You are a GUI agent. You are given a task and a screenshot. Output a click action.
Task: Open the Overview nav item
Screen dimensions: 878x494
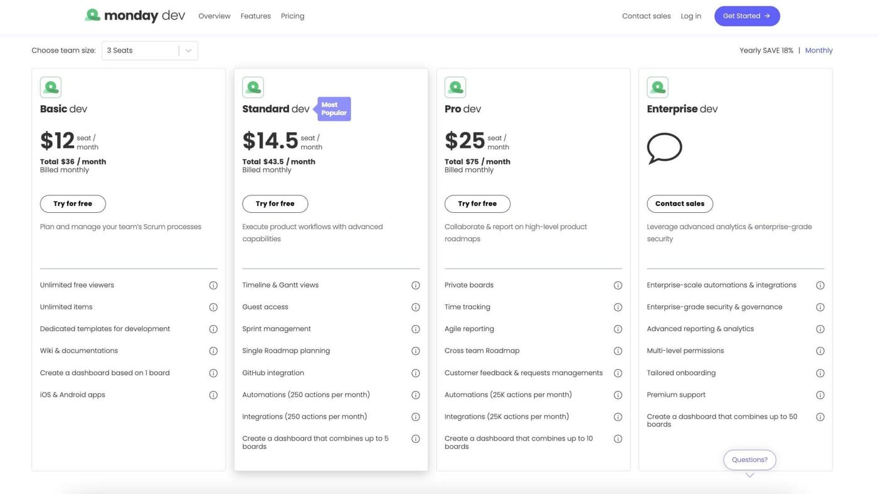click(214, 16)
